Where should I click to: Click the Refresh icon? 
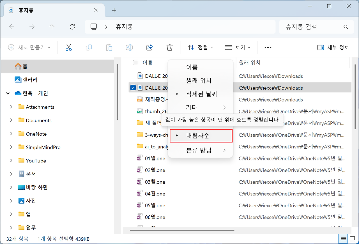[72, 27]
